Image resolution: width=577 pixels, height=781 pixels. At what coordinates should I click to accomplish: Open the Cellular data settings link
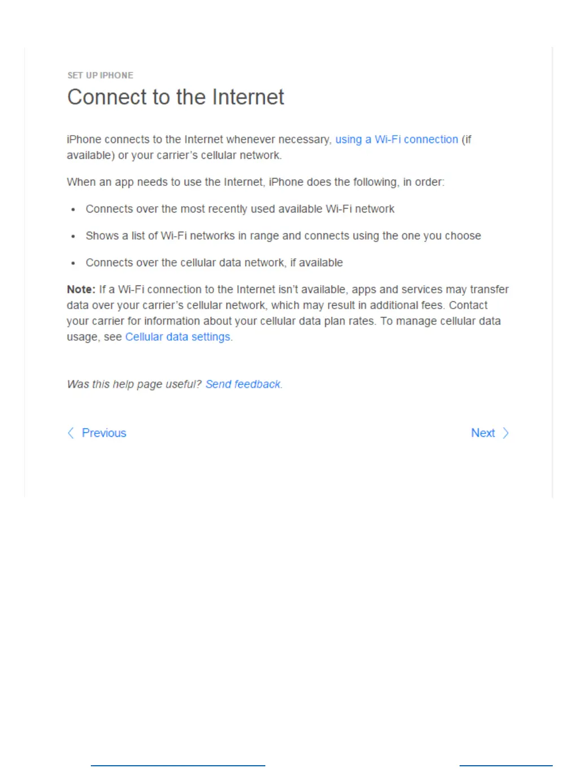[178, 337]
